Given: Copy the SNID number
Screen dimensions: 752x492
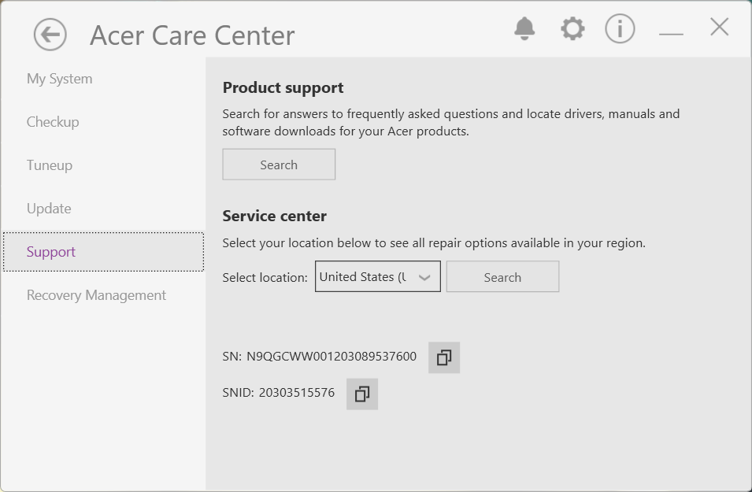Looking at the screenshot, I should 362,394.
